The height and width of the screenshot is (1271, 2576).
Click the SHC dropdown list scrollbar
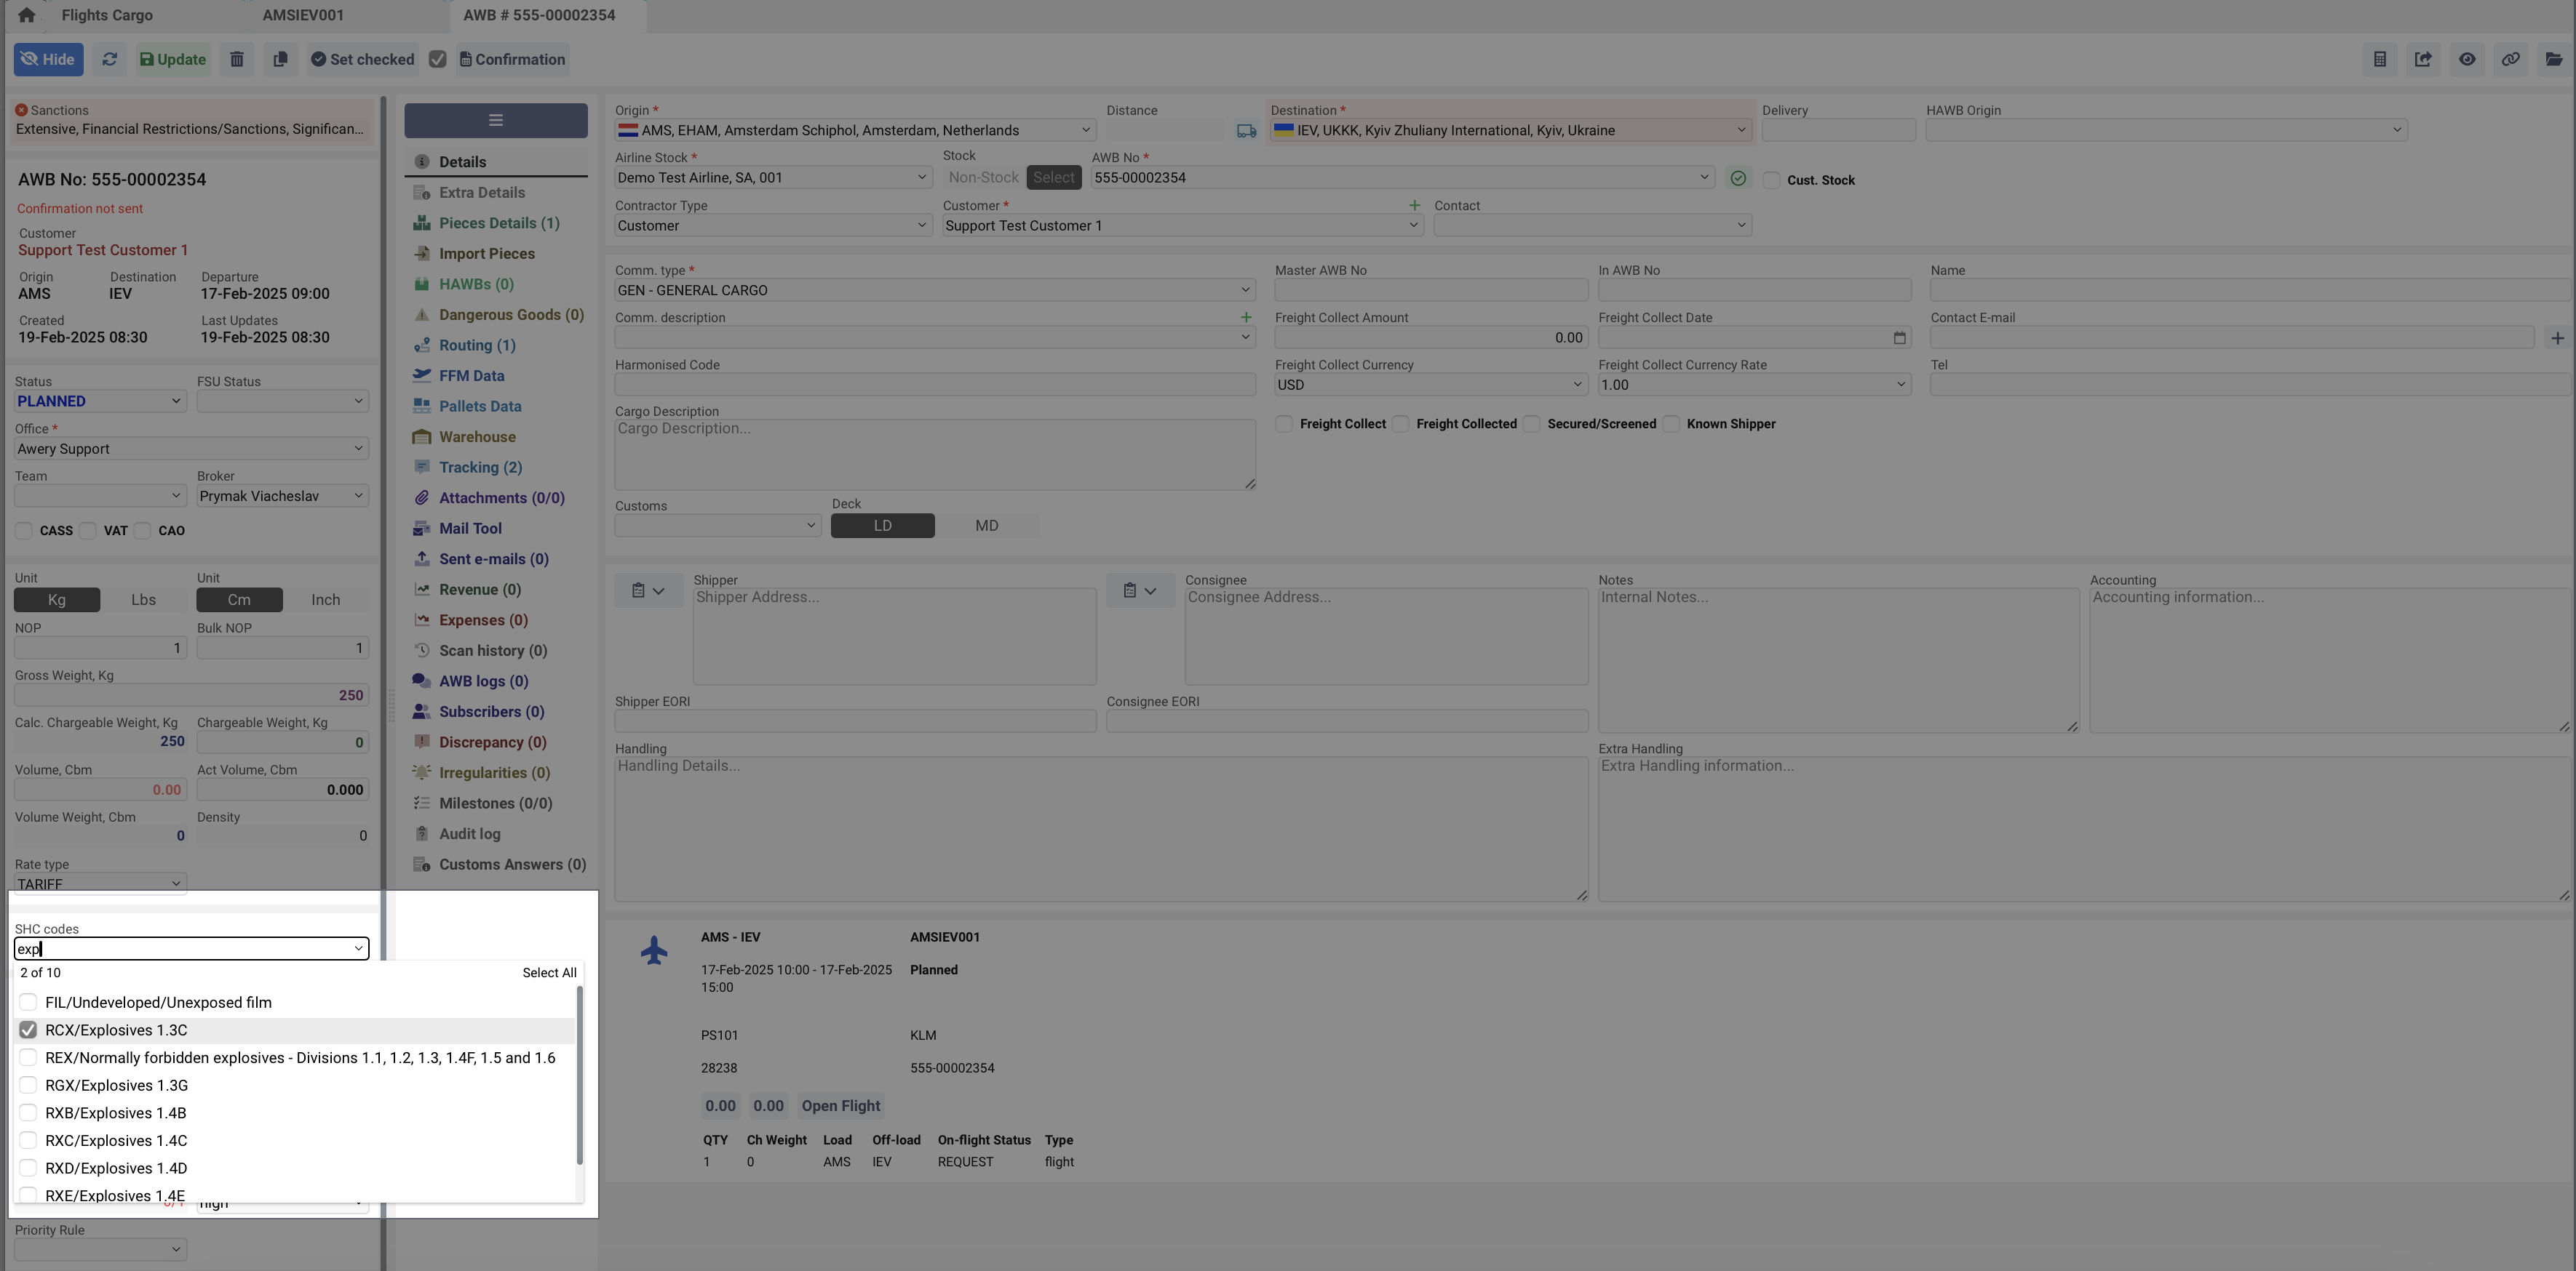point(579,1075)
